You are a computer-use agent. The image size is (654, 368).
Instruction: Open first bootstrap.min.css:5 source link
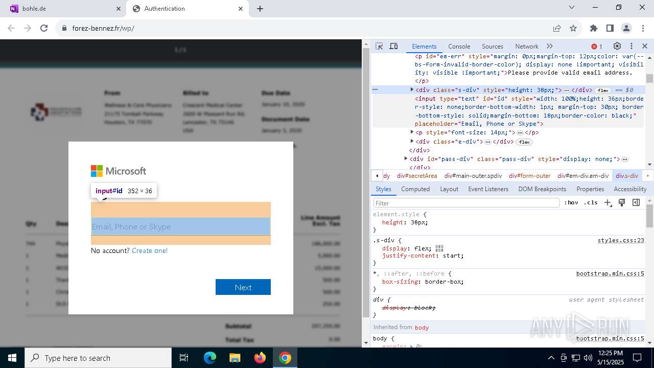click(x=610, y=273)
